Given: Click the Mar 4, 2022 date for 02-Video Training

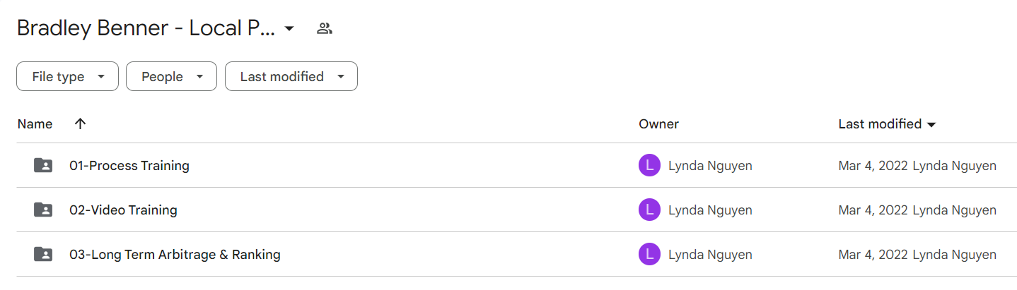Looking at the screenshot, I should point(873,210).
